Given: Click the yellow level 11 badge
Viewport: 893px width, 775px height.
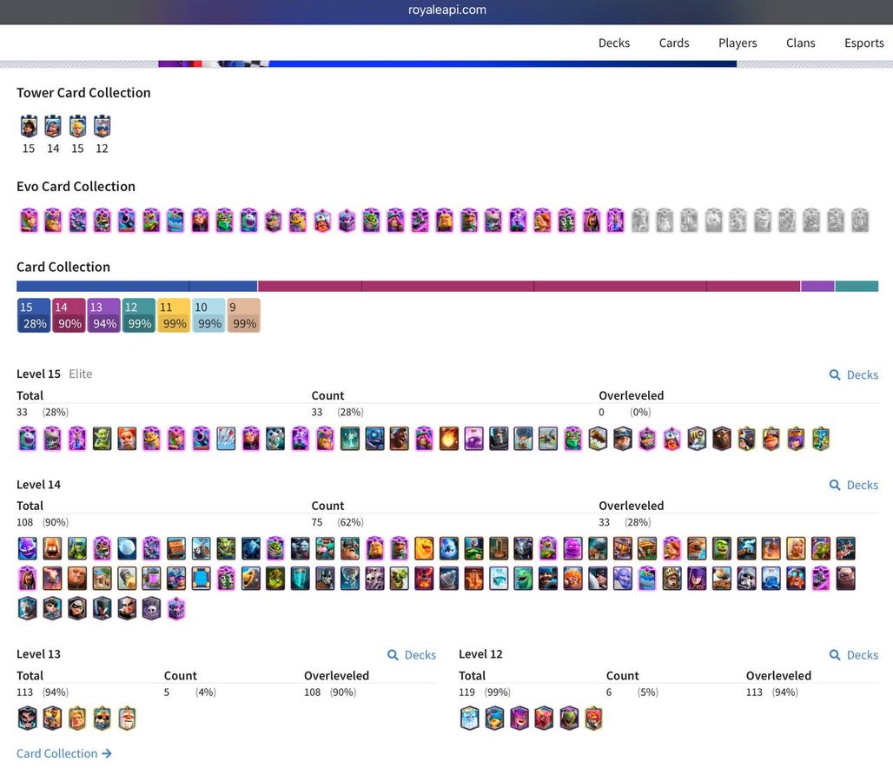Looking at the screenshot, I should pyautogui.click(x=174, y=315).
